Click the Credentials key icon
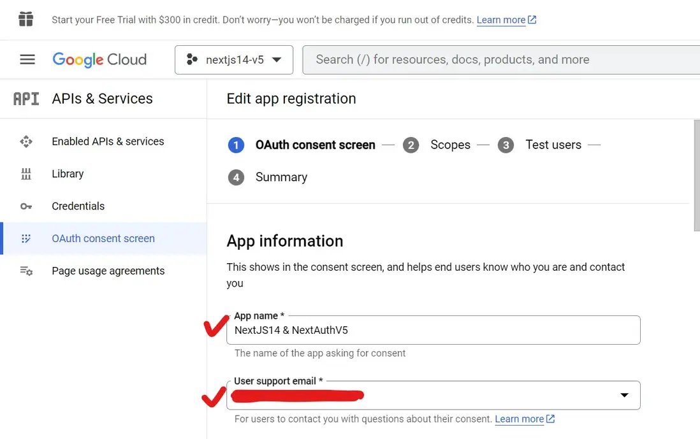 (x=26, y=206)
